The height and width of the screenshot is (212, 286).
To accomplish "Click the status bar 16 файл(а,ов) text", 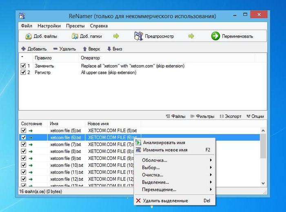I will coord(40,191).
